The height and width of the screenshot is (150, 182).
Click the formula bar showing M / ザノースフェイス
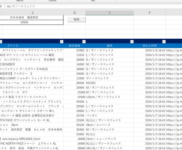[93, 6]
